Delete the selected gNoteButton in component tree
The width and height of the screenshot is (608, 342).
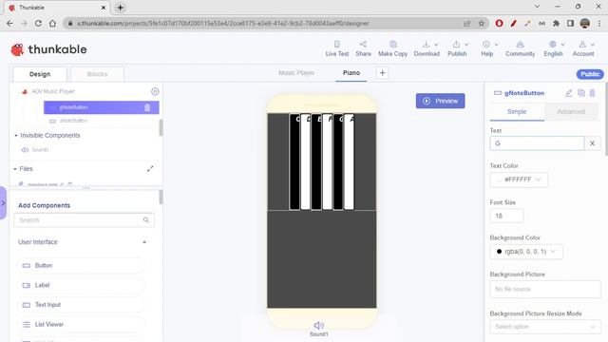(x=147, y=107)
